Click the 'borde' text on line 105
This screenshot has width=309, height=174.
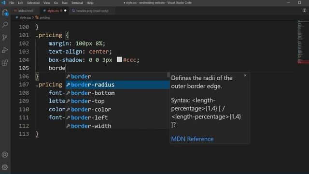point(57,68)
